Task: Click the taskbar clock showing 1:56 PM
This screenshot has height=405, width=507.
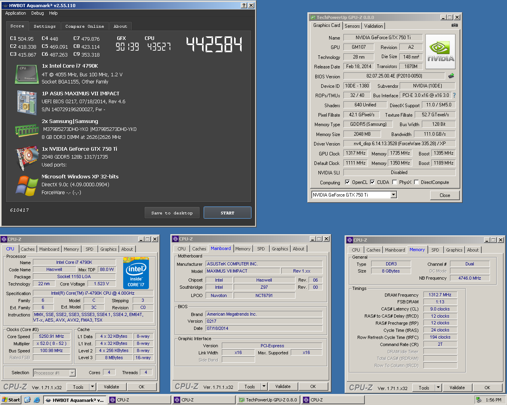Action: coord(494,400)
